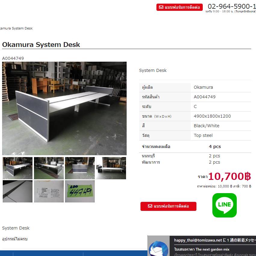Click the อุปกรณ์ไม่ครบ description text
Image resolution: width=256 pixels, height=256 pixels.
point(15,239)
